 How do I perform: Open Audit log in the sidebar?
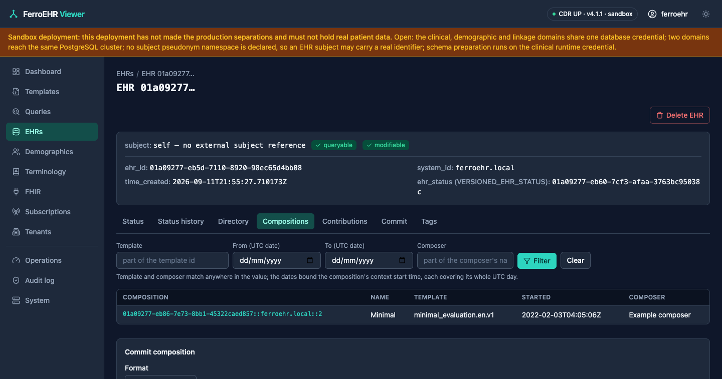(x=52, y=280)
